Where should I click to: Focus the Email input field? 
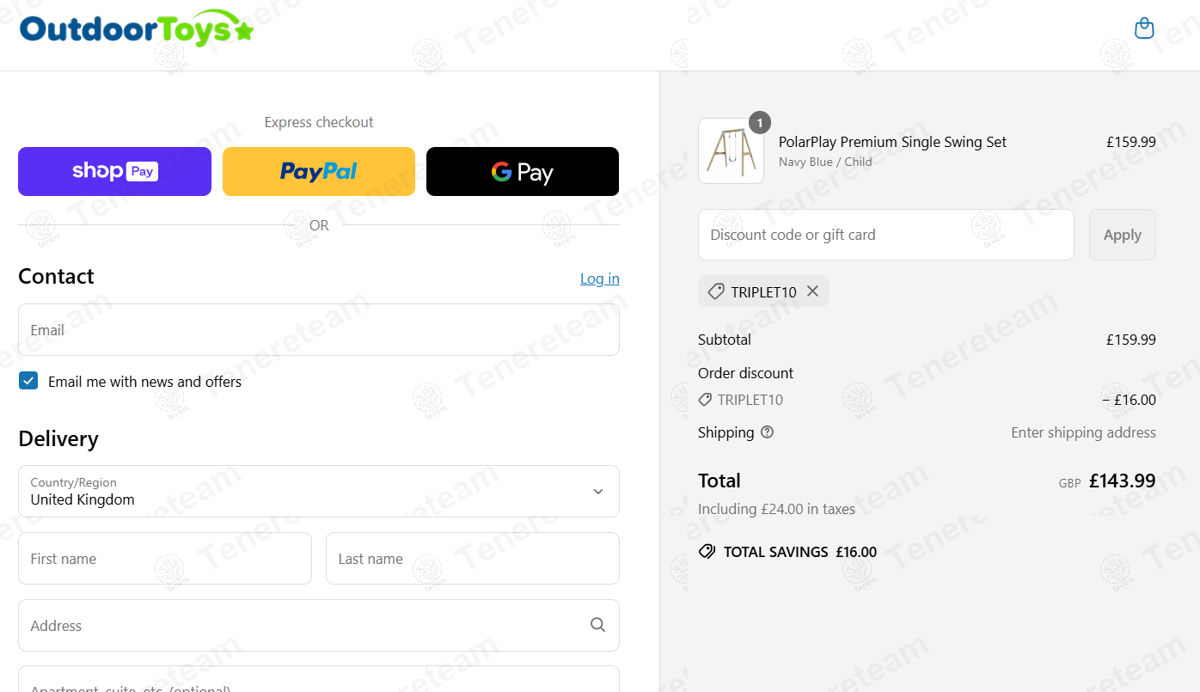319,329
